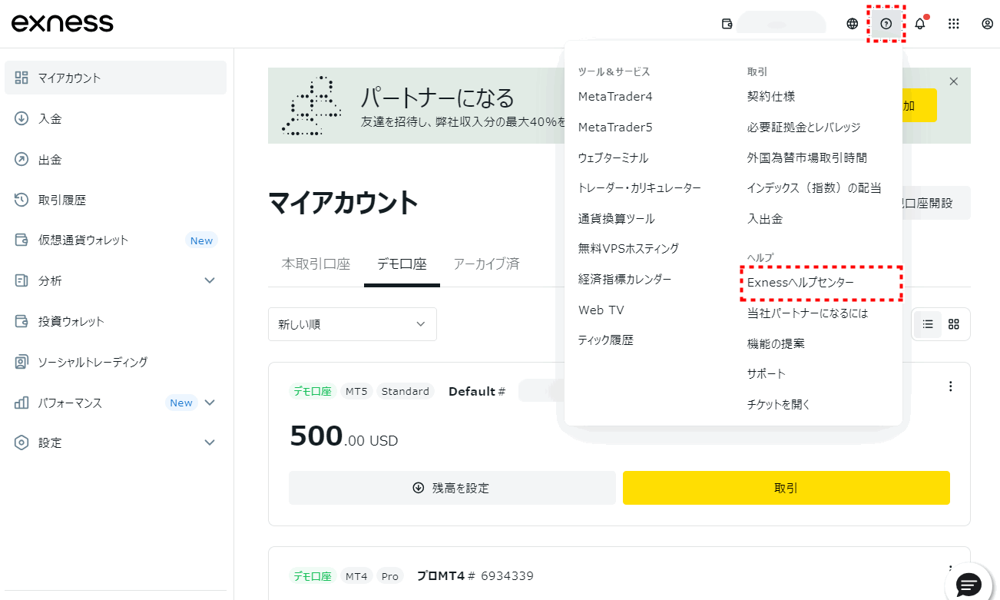Image resolution: width=1000 pixels, height=600 pixels.
Task: Open the Exnessヘルプセンター link
Action: click(802, 283)
